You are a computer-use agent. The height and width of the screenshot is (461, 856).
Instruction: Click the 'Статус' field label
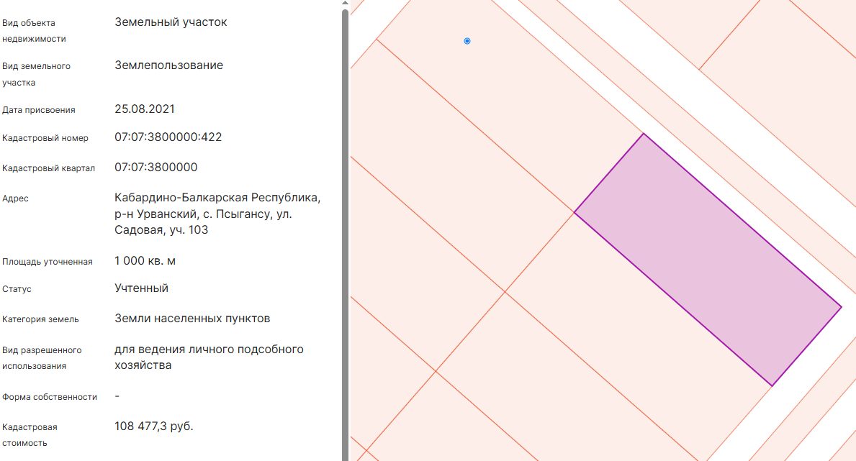[x=17, y=289]
